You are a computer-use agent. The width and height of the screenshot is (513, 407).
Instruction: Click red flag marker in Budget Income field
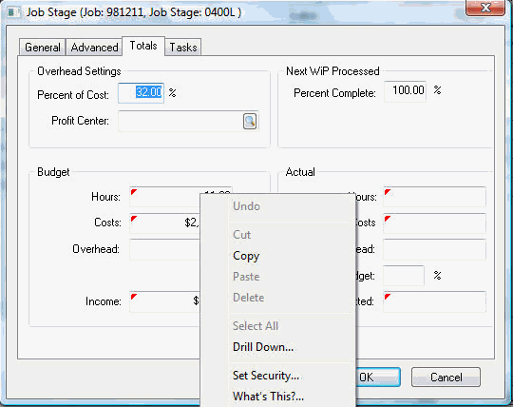(134, 297)
